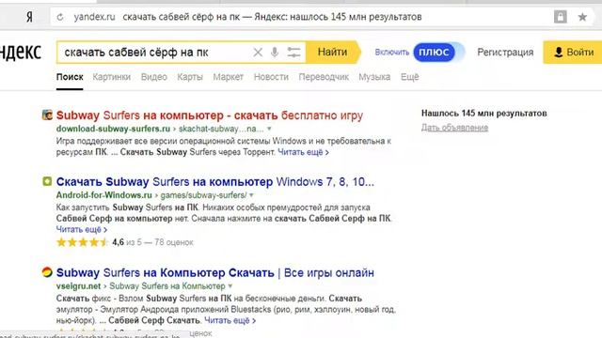Expand dropdown arrow next to download-subway-surfers.ru URL

click(269, 129)
